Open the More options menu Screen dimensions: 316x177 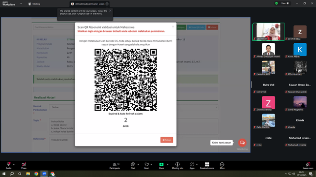222,166
